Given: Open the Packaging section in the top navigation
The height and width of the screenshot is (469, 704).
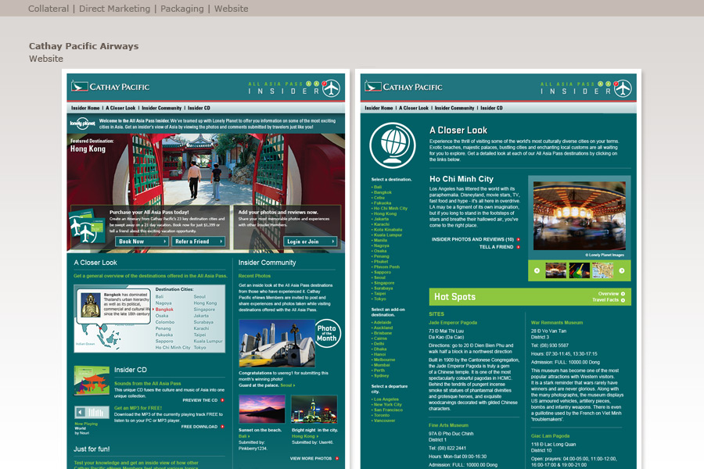Looking at the screenshot, I should click(182, 9).
